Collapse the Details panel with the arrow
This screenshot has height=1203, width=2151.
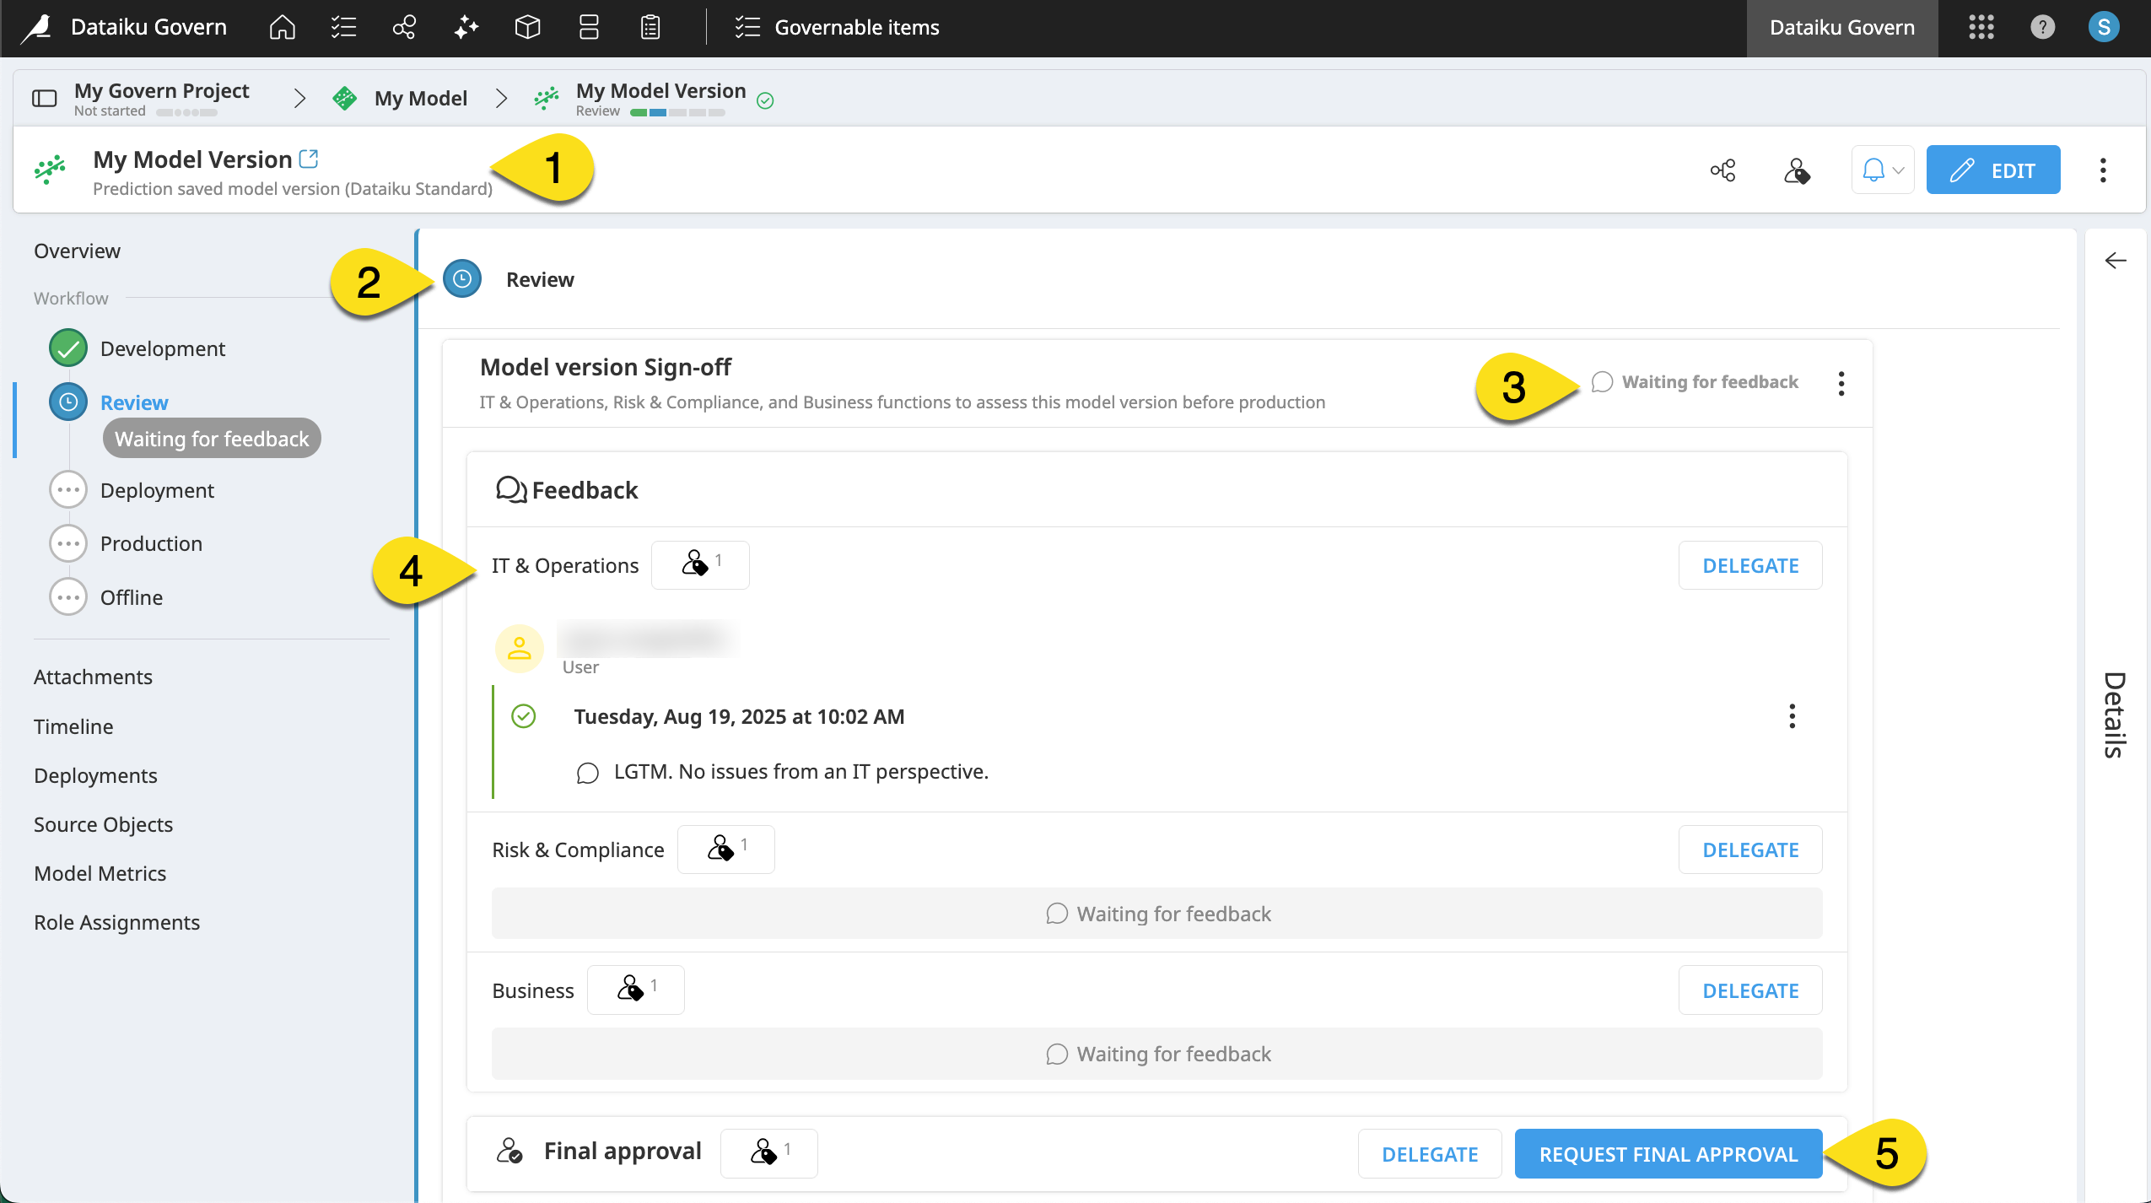[2116, 261]
